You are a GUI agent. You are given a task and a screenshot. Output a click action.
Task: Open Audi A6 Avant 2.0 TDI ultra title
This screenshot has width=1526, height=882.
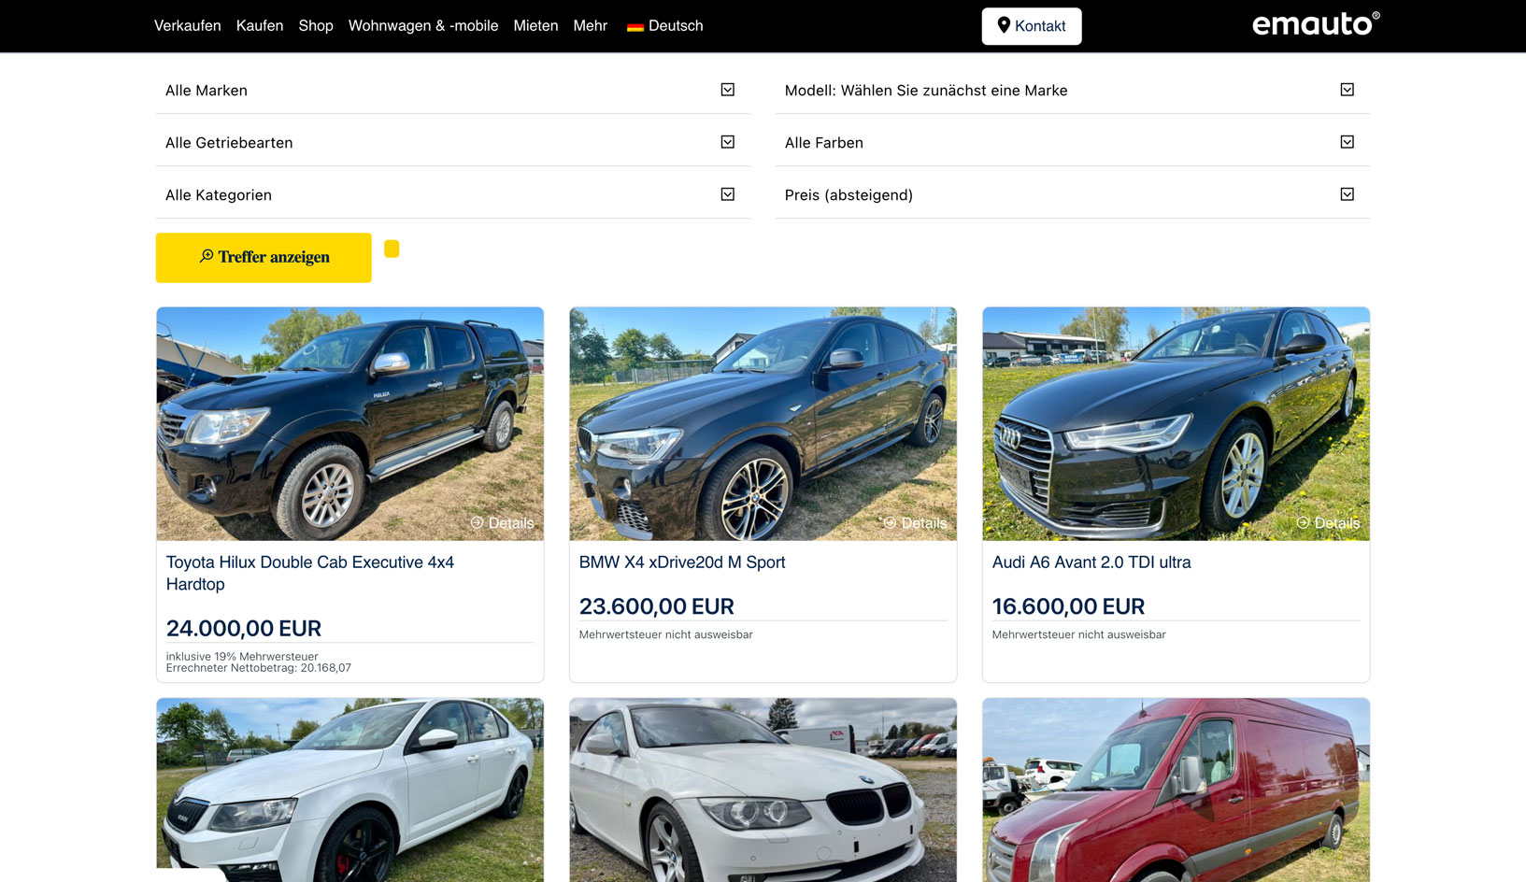[x=1091, y=562]
